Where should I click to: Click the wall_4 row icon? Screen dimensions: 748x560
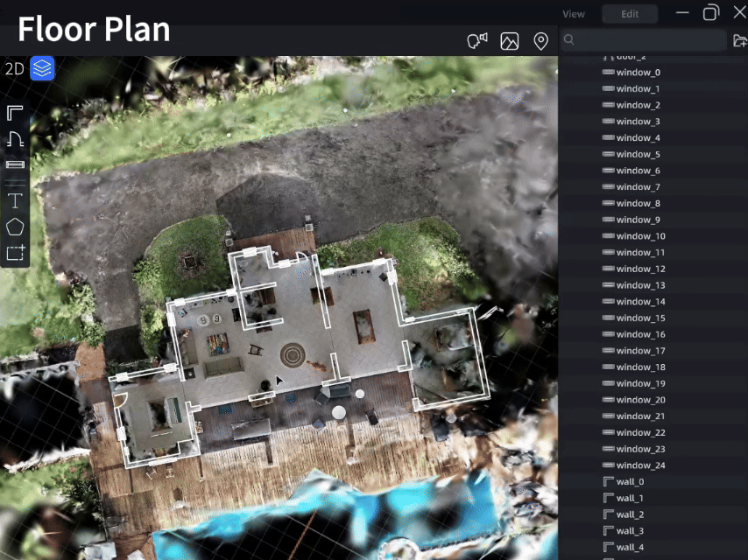608,547
